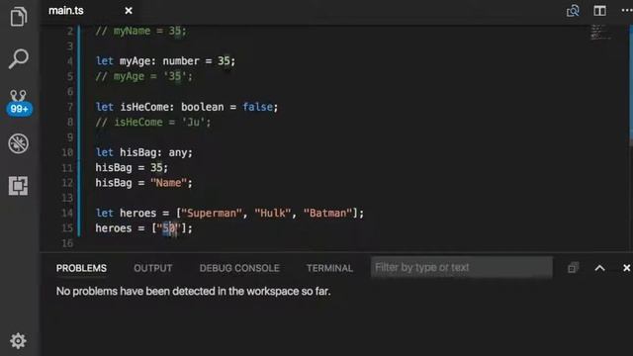
Task: Click 'hisBag: any' declaration on line 10
Action: (x=153, y=152)
